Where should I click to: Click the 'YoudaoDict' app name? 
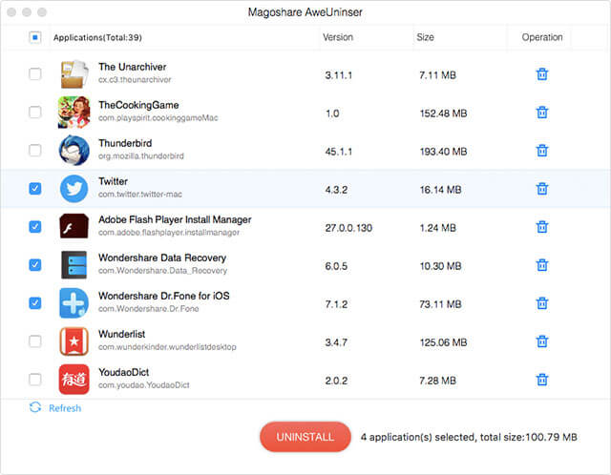click(x=123, y=372)
